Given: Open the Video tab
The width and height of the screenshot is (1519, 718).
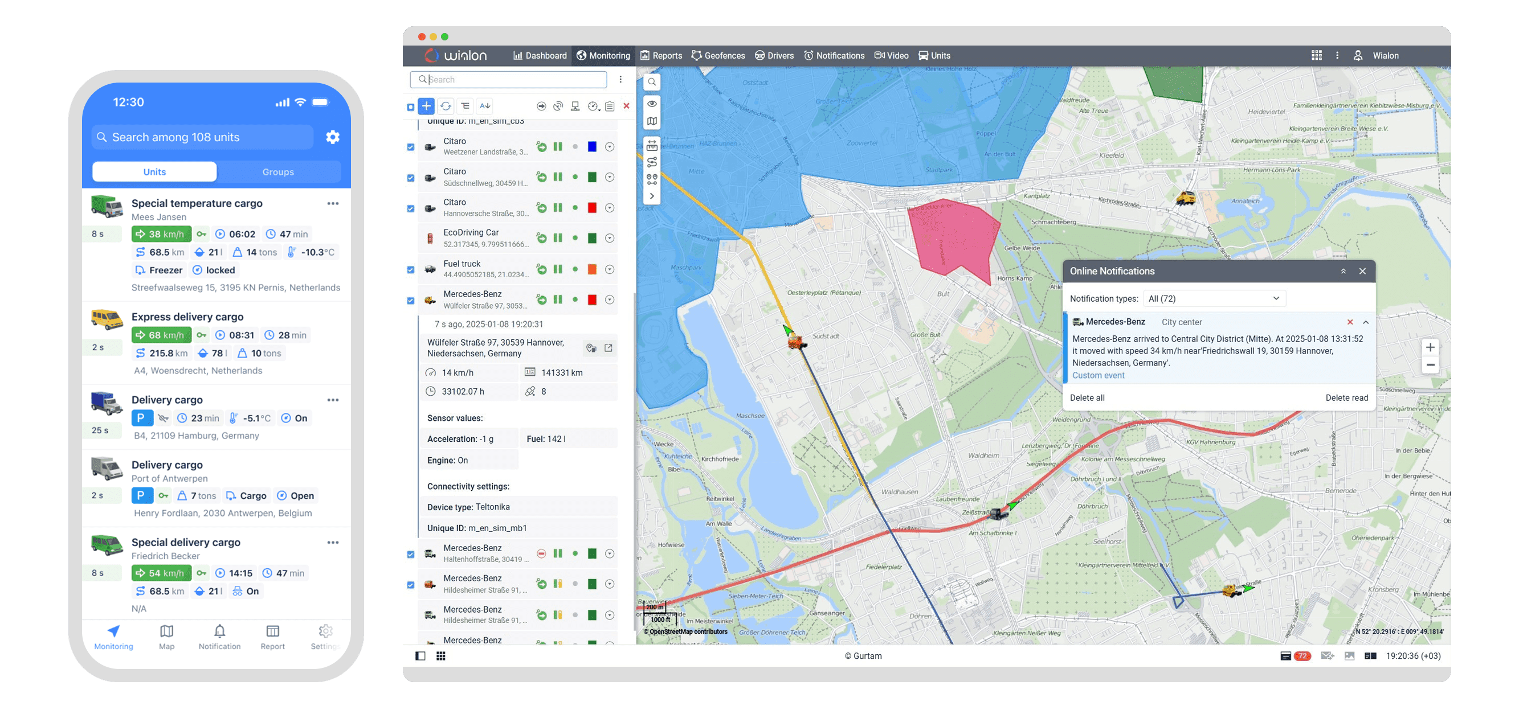Looking at the screenshot, I should [x=892, y=55].
